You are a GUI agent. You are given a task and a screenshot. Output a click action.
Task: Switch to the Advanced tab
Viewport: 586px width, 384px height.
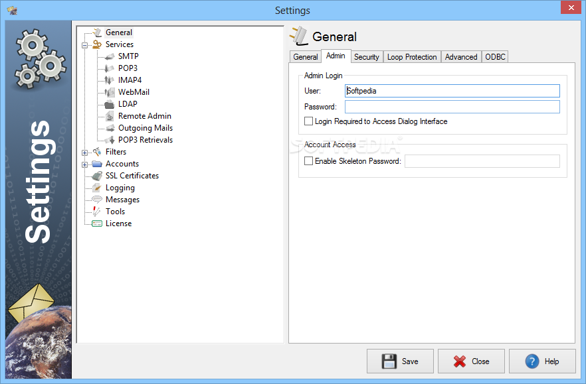click(x=461, y=57)
